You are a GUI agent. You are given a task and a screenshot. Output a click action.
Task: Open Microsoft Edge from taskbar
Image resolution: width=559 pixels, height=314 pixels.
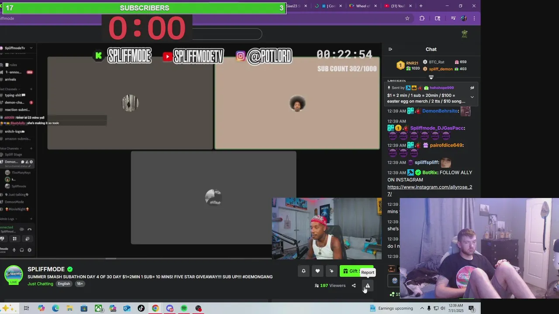55,308
